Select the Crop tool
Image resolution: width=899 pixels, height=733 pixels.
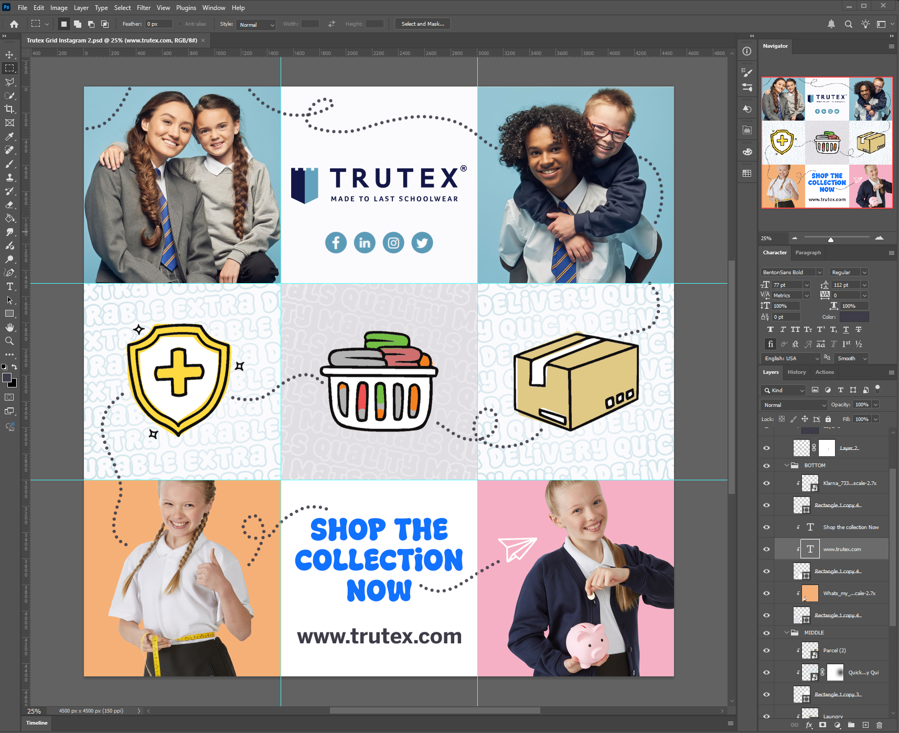point(9,109)
